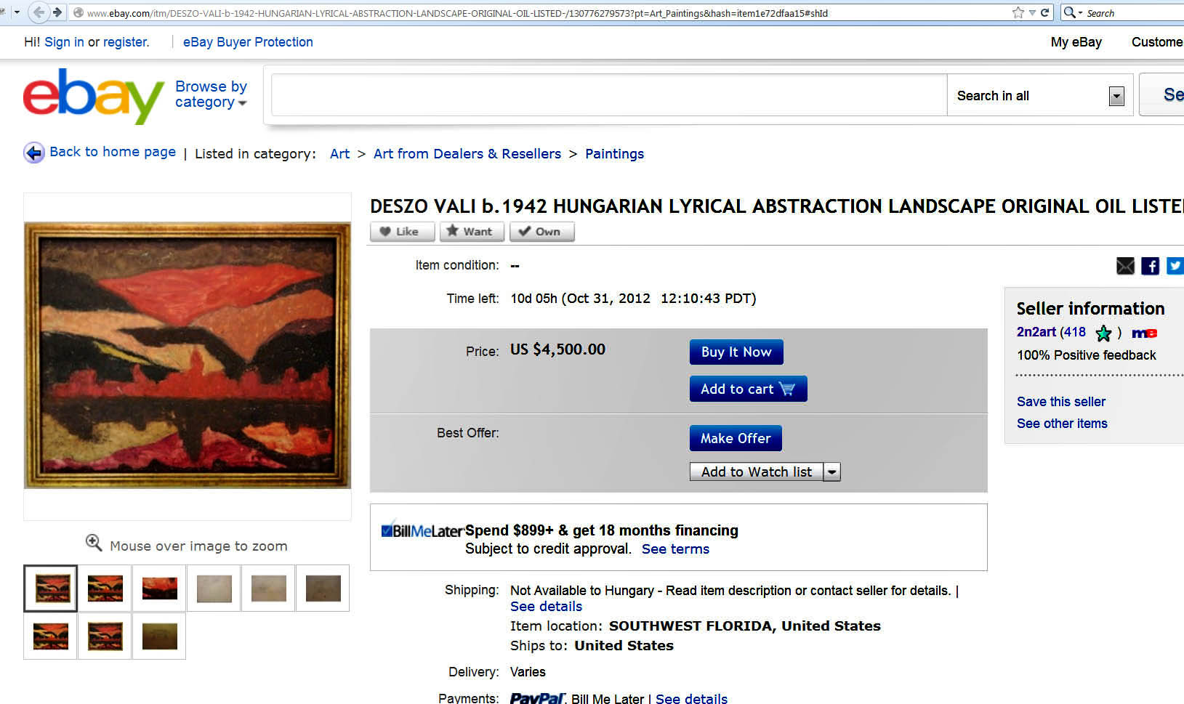Share the listing via email envelope icon
This screenshot has width=1184, height=704.
pos(1125,266)
